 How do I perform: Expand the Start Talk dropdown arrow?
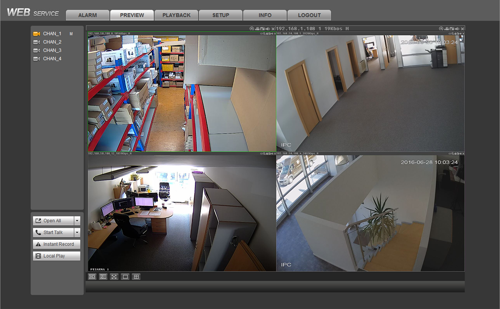tap(77, 233)
